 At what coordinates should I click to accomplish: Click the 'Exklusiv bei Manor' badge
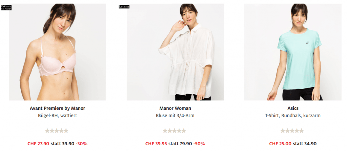pos(6,8)
